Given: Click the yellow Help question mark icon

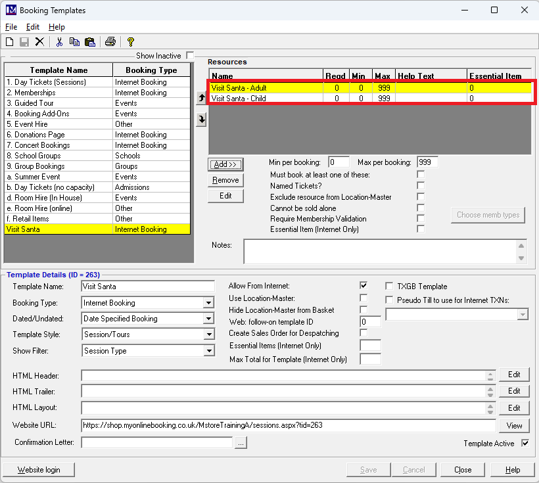Looking at the screenshot, I should point(130,42).
